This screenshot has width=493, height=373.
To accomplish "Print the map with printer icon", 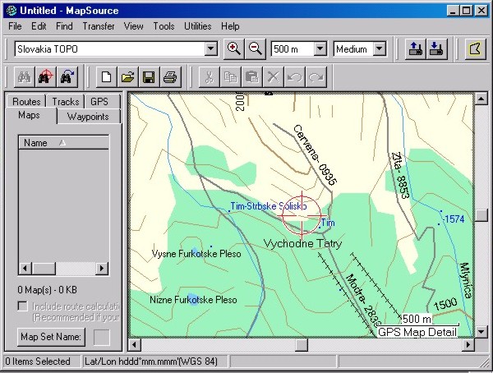I will click(170, 76).
